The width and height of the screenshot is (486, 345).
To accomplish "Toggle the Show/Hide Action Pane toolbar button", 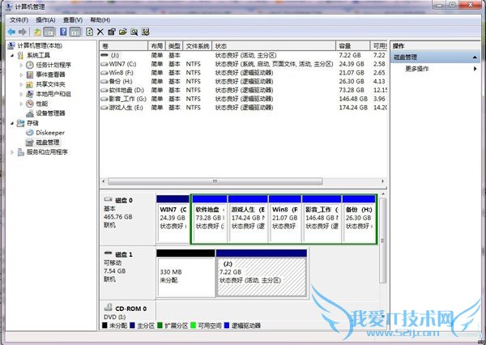I will point(75,32).
